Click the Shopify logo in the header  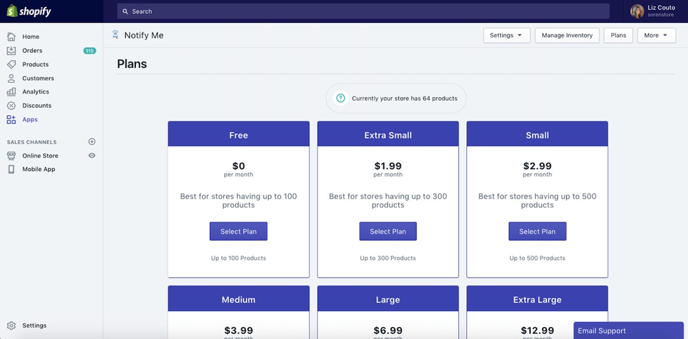pos(29,11)
